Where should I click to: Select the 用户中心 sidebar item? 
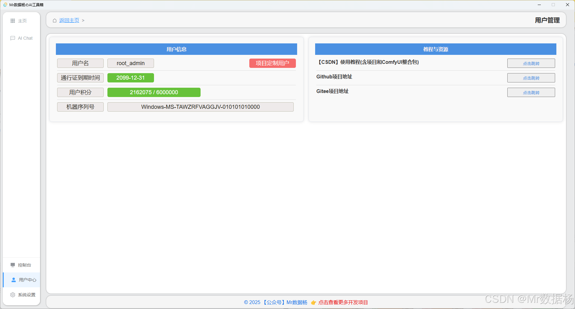21,280
